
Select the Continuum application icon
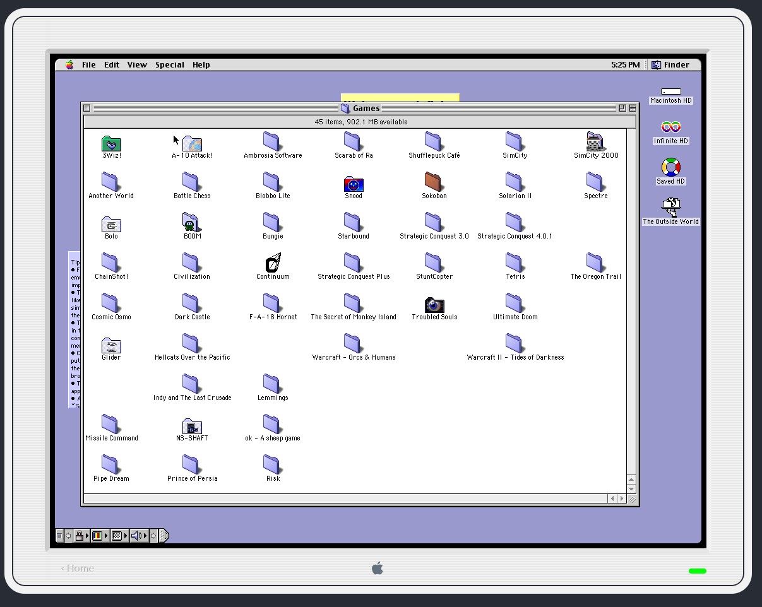273,263
